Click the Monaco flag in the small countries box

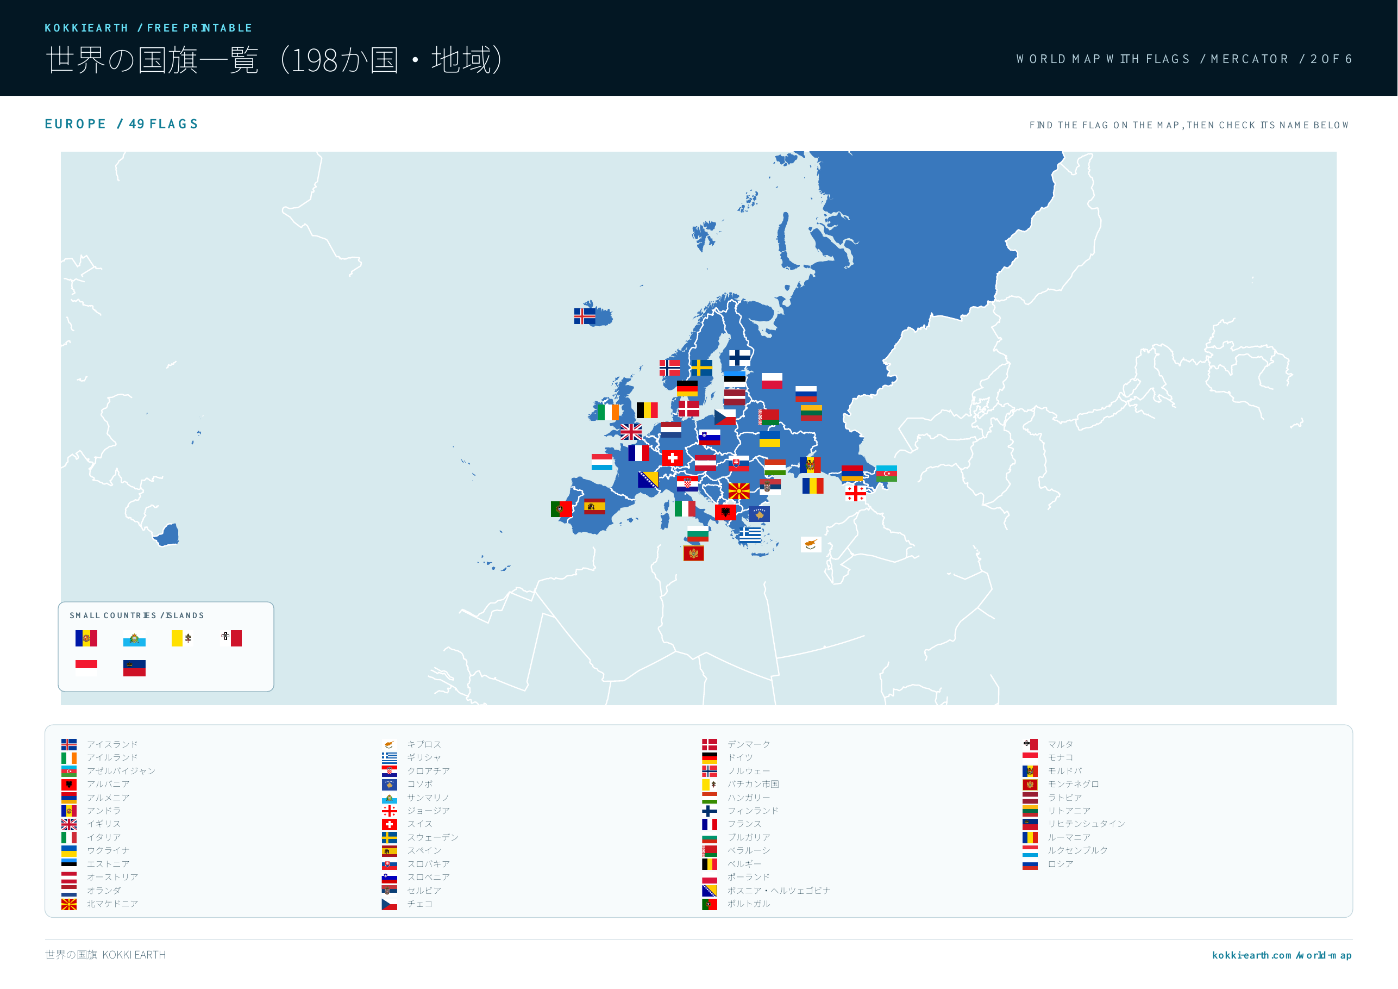coord(86,668)
